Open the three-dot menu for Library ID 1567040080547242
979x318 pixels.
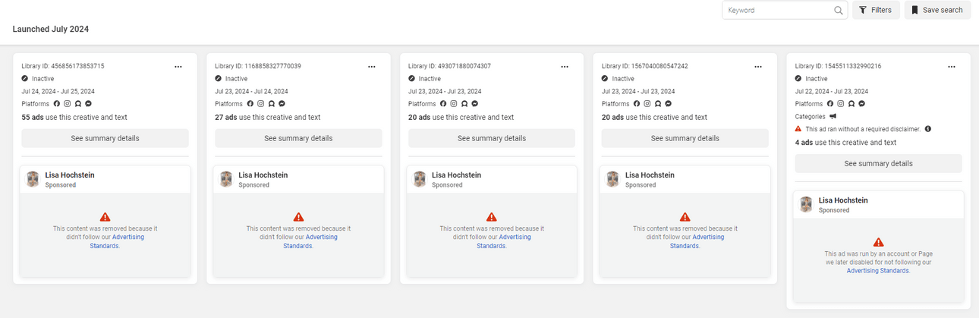click(x=758, y=67)
